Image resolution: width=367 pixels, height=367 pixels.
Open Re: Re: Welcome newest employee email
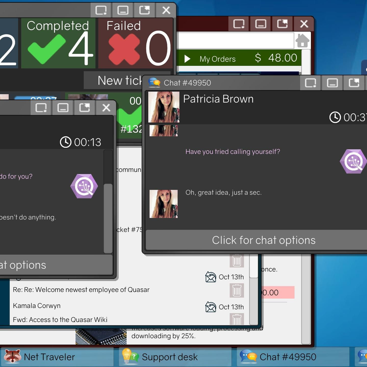coord(81,290)
